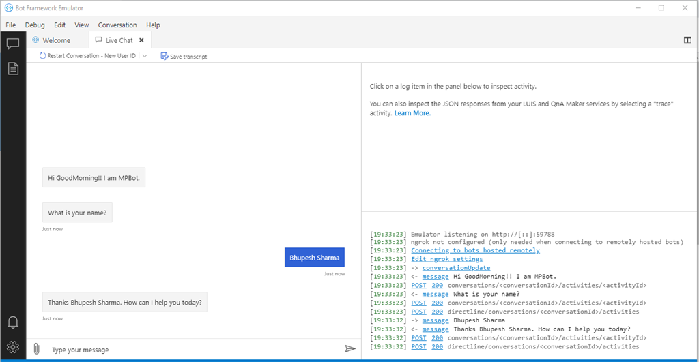This screenshot has width=699, height=362.
Task: Click the conversationUpdate log link
Action: click(456, 268)
